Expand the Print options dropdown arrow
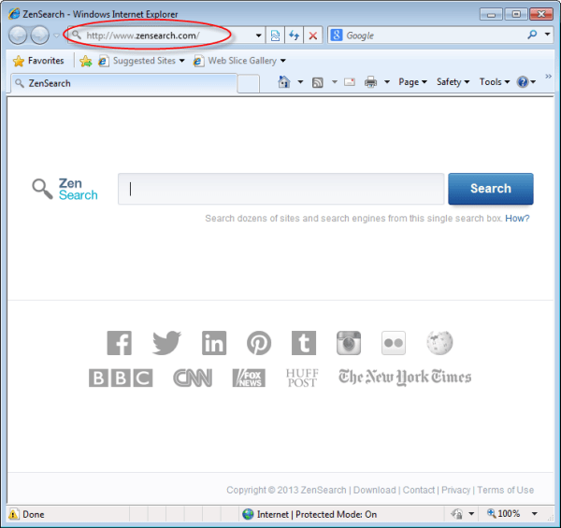This screenshot has height=528, width=561. (387, 82)
